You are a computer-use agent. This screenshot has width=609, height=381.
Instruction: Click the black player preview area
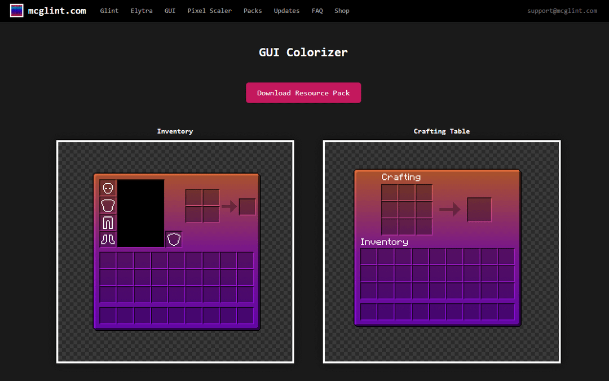[x=140, y=213]
